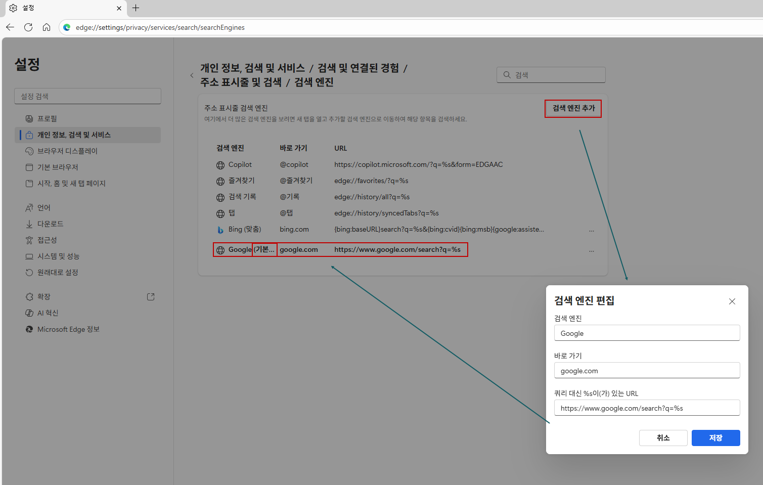This screenshot has width=763, height=485.
Task: Open a new tab with plus icon
Action: 136,8
